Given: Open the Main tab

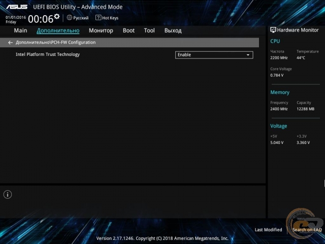Looking at the screenshot, I should click(x=20, y=30).
